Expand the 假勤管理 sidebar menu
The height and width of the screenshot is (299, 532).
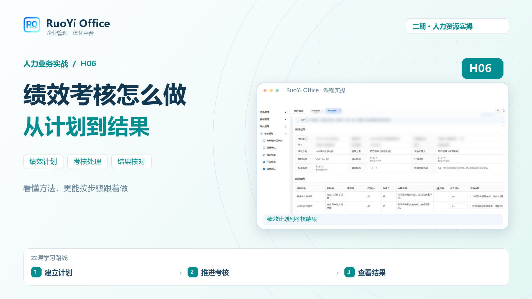[273, 112]
